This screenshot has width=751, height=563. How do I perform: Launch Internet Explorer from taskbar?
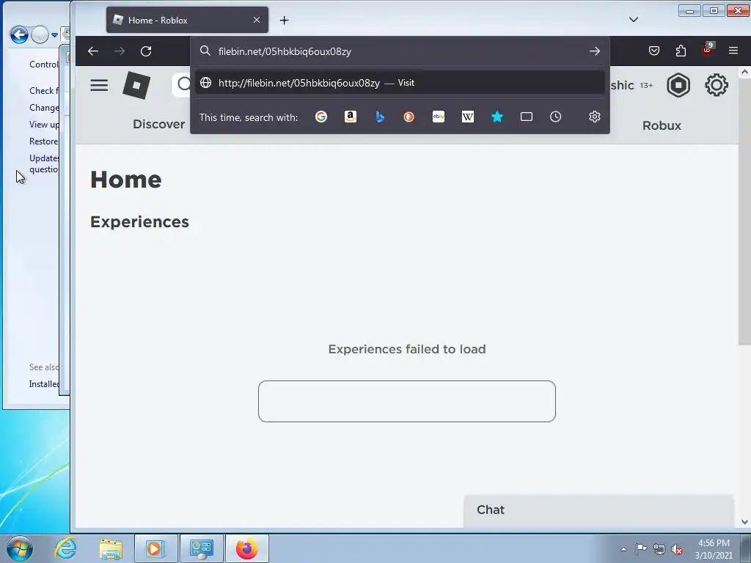[65, 548]
